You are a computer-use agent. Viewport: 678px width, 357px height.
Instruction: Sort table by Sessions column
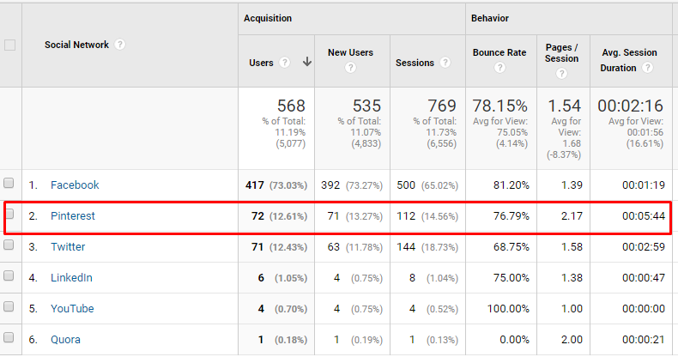pos(415,64)
